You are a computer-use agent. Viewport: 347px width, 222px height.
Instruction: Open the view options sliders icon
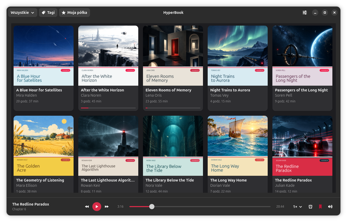point(305,13)
